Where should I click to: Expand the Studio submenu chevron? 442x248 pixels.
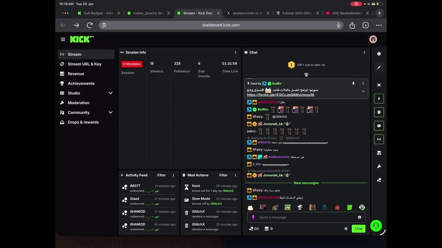point(110,93)
